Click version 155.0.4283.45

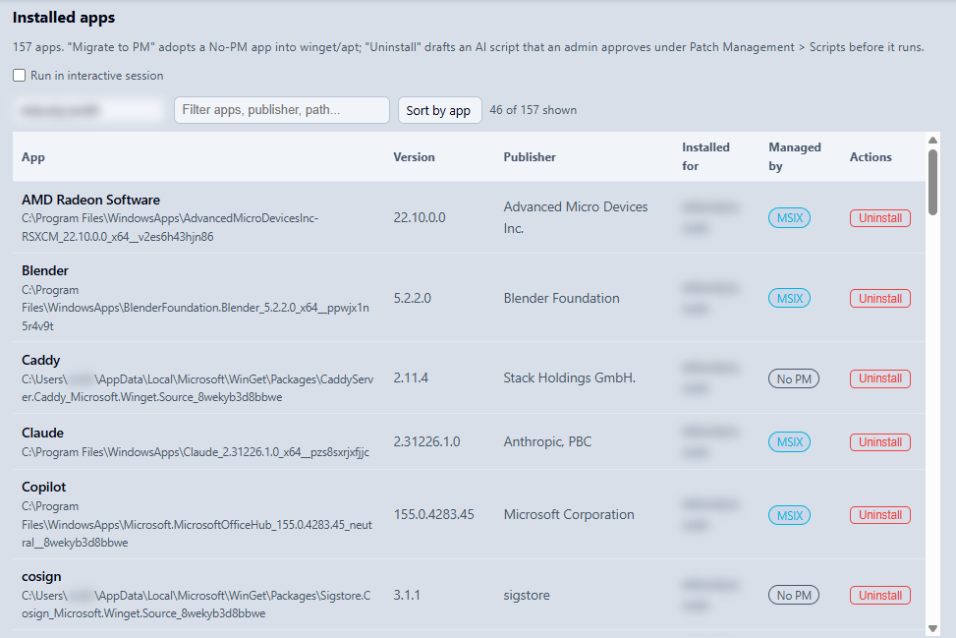tap(433, 515)
